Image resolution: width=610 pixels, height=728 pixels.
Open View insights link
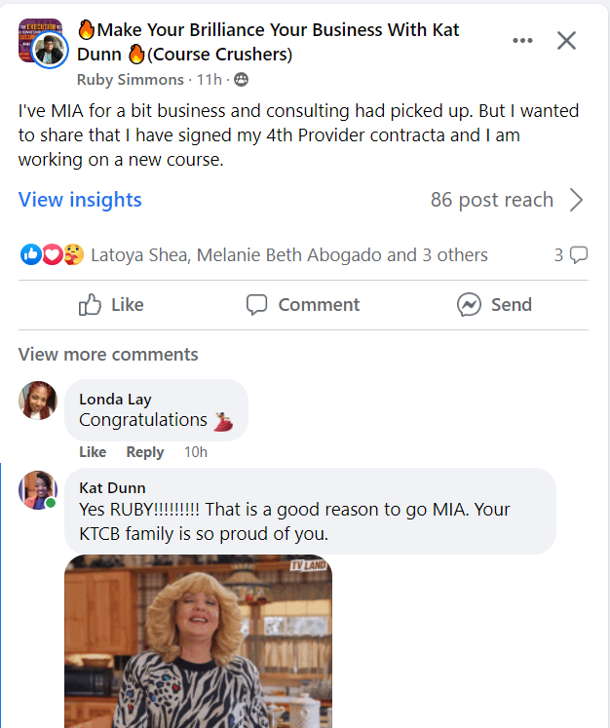pyautogui.click(x=80, y=200)
